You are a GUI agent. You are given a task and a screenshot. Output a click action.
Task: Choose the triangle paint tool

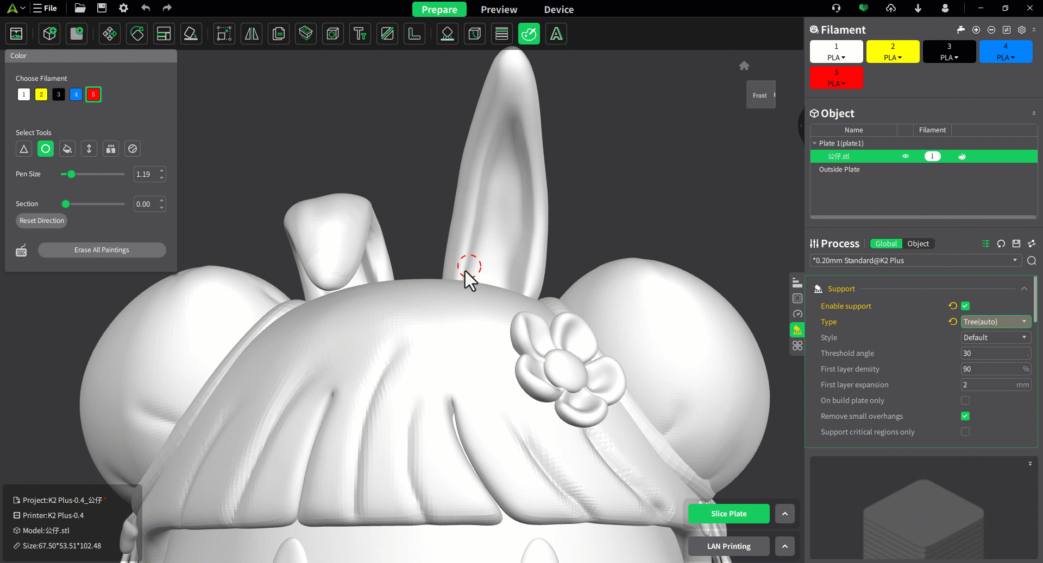click(x=24, y=149)
